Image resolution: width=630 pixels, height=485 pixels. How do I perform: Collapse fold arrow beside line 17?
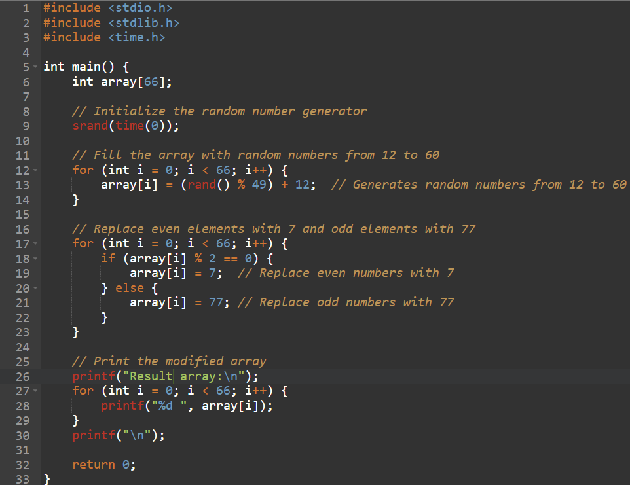[35, 243]
